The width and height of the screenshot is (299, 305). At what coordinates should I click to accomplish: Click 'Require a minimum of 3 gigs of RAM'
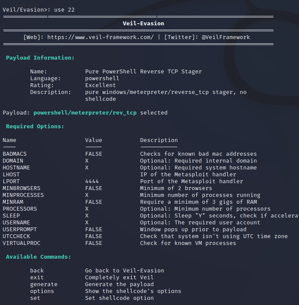point(198,202)
